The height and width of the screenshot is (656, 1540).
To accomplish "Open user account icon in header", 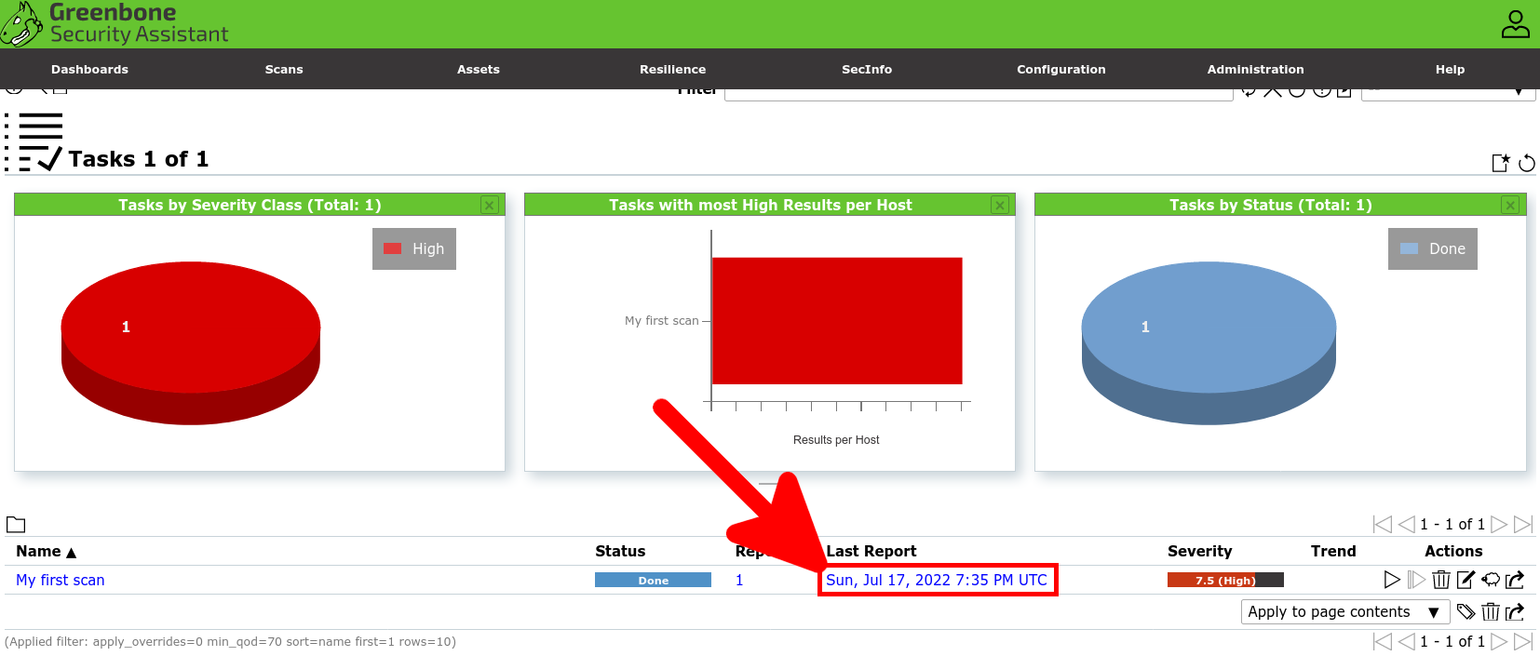I will point(1515,24).
